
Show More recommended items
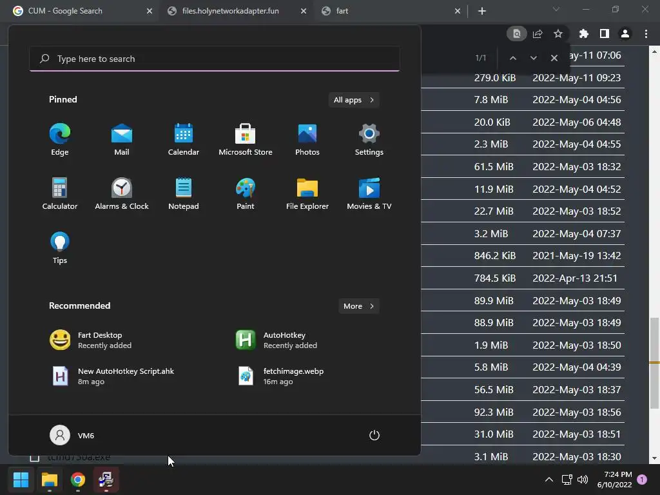point(359,306)
